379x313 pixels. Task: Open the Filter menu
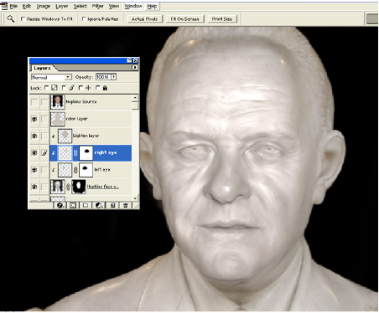(x=98, y=6)
